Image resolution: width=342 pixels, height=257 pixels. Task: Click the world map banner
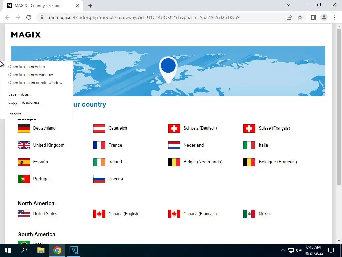point(168,71)
